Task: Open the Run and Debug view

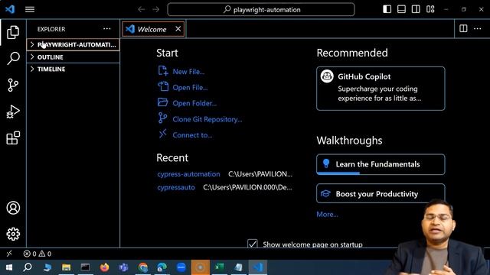Action: tap(13, 112)
